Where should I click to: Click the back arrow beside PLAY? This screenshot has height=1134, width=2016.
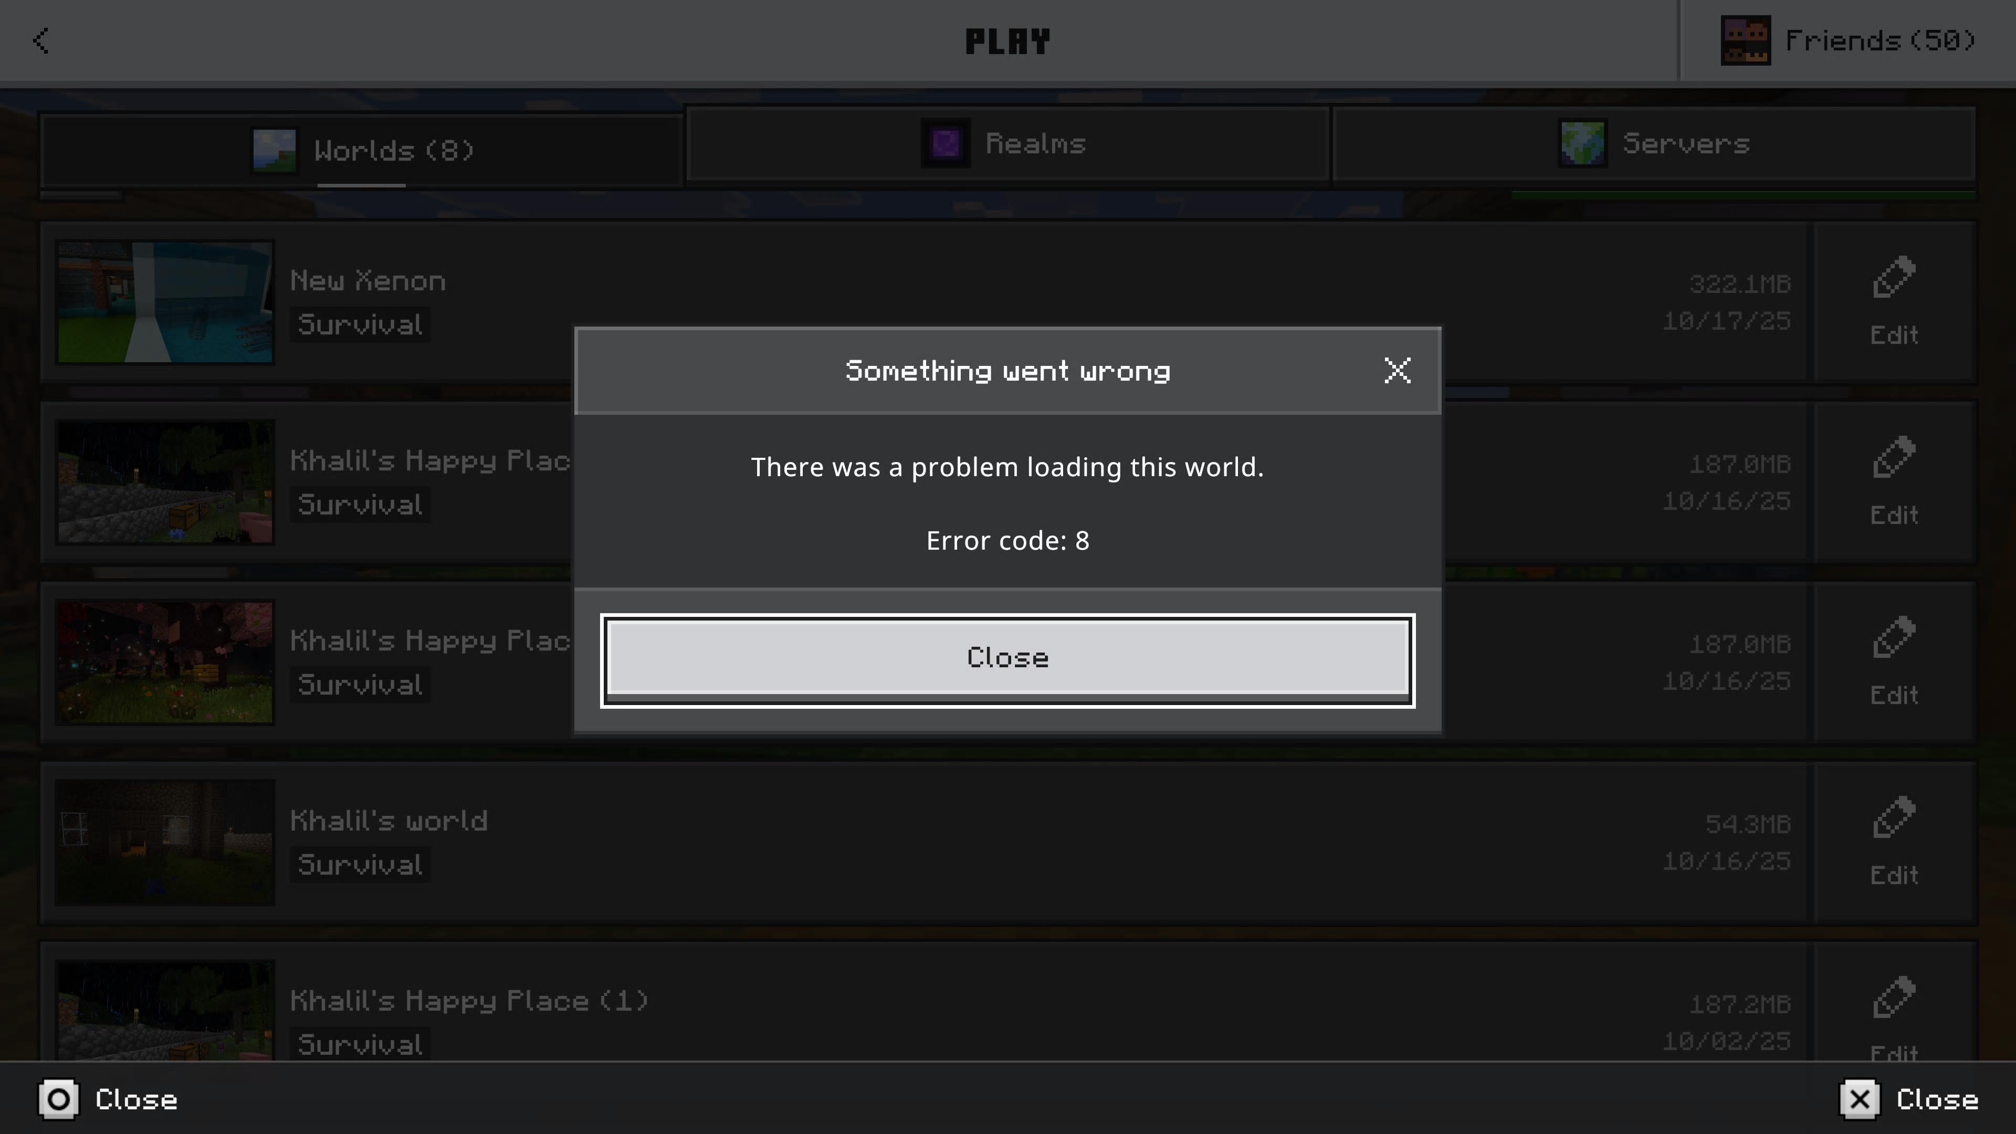[41, 41]
